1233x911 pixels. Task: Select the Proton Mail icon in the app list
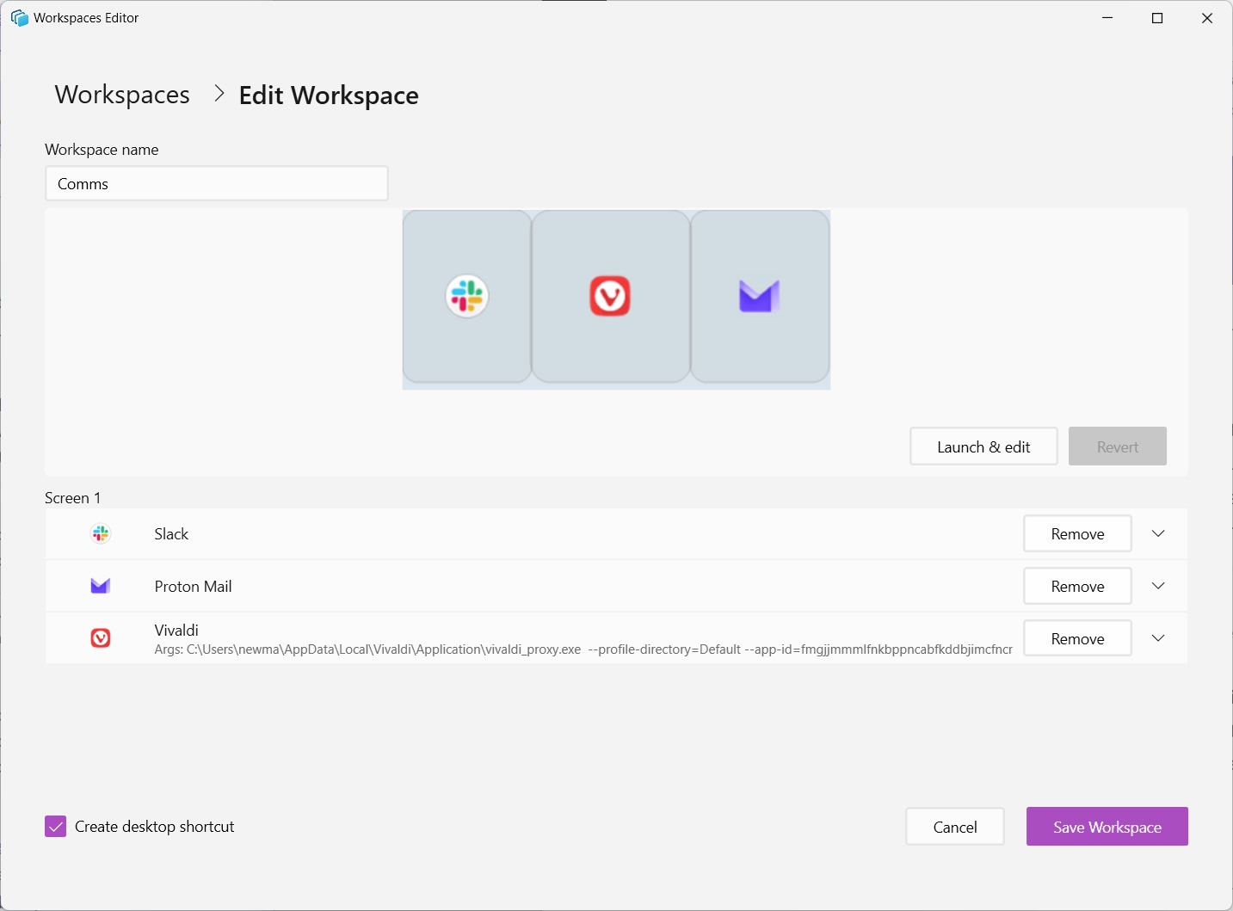101,586
